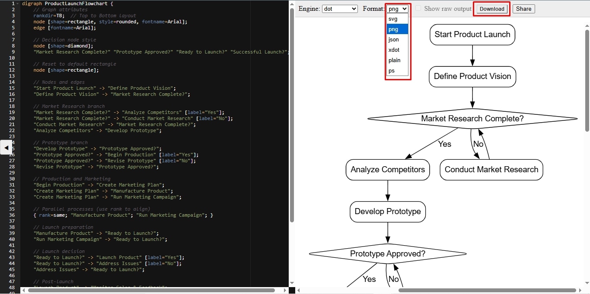Click the Develop Prototype node
The image size is (590, 294).
pos(388,212)
